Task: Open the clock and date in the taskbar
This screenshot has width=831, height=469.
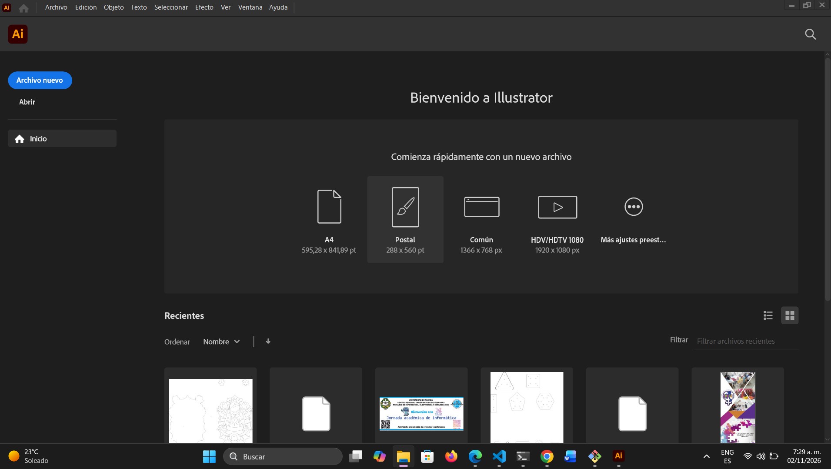Action: (x=804, y=456)
